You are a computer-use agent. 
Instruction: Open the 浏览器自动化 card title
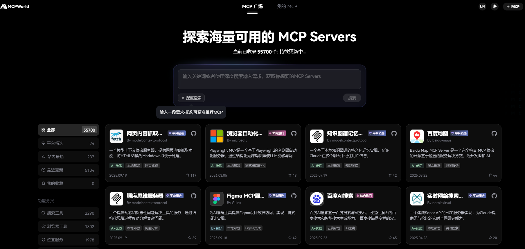tap(244, 133)
